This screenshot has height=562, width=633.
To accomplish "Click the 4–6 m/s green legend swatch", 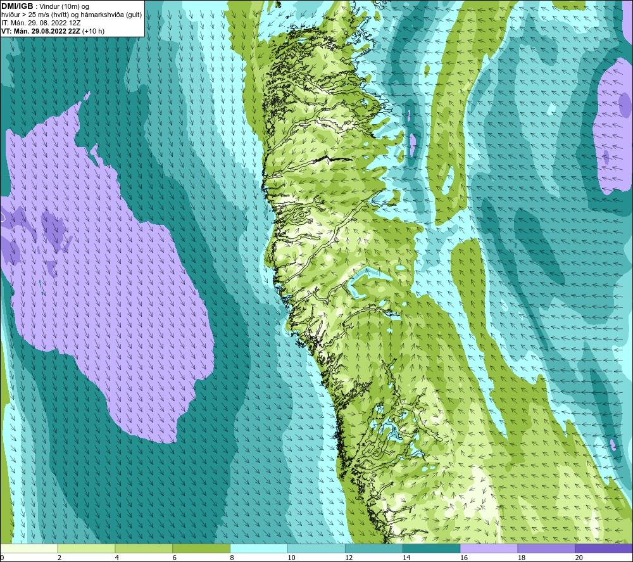I will [144, 548].
